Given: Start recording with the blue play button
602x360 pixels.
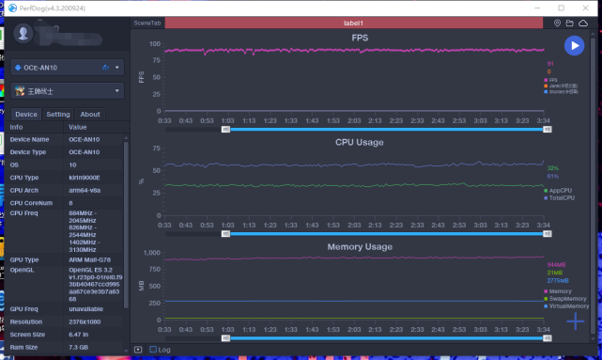Looking at the screenshot, I should [x=575, y=46].
